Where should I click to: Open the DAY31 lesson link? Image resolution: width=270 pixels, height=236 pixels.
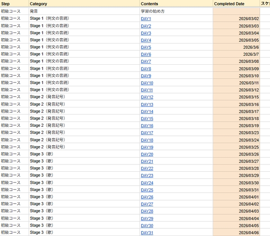[x=147, y=233]
